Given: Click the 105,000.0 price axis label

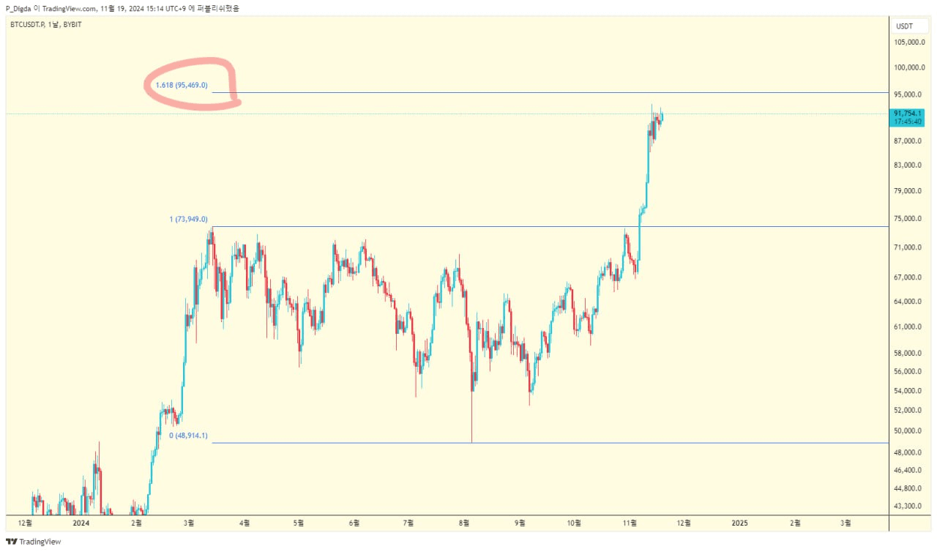Looking at the screenshot, I should click(909, 42).
